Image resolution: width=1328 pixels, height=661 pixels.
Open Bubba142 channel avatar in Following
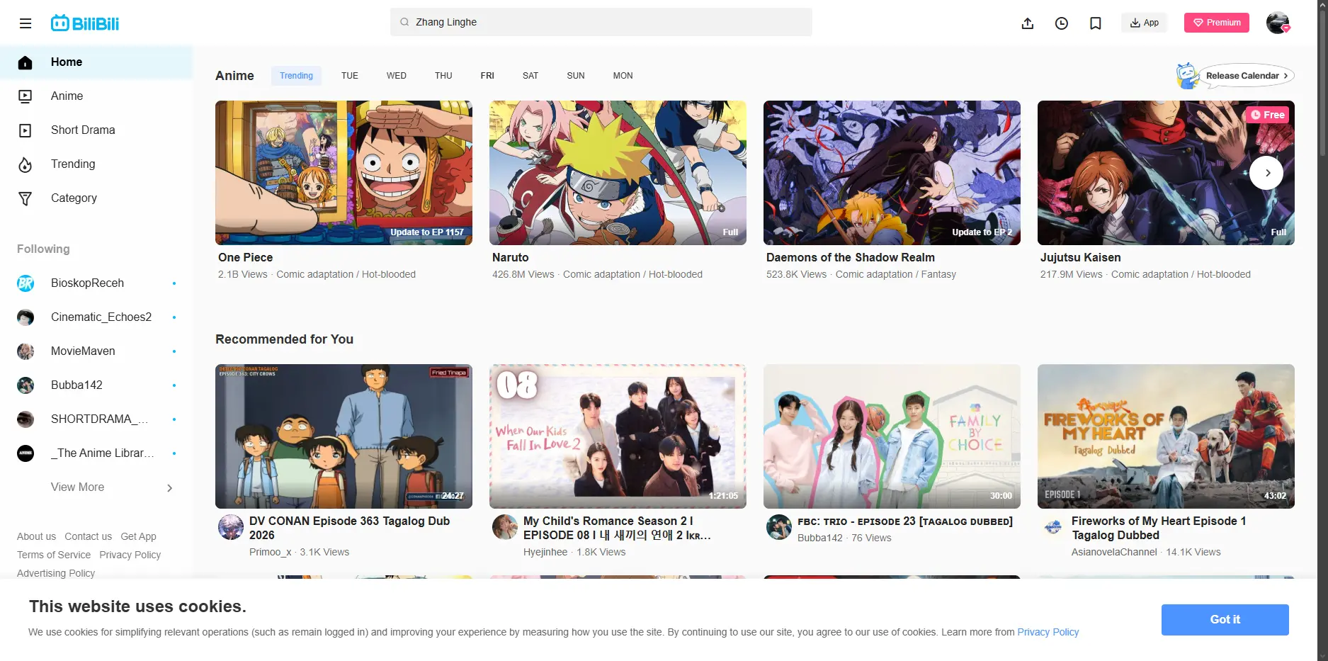tap(25, 385)
